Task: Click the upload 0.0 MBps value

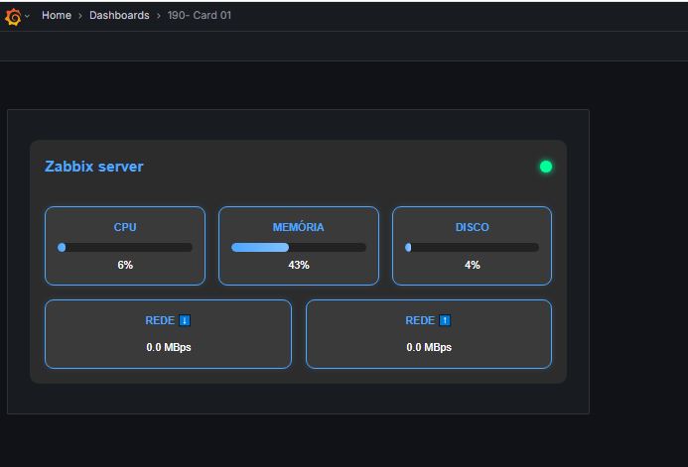Action: pyautogui.click(x=429, y=347)
